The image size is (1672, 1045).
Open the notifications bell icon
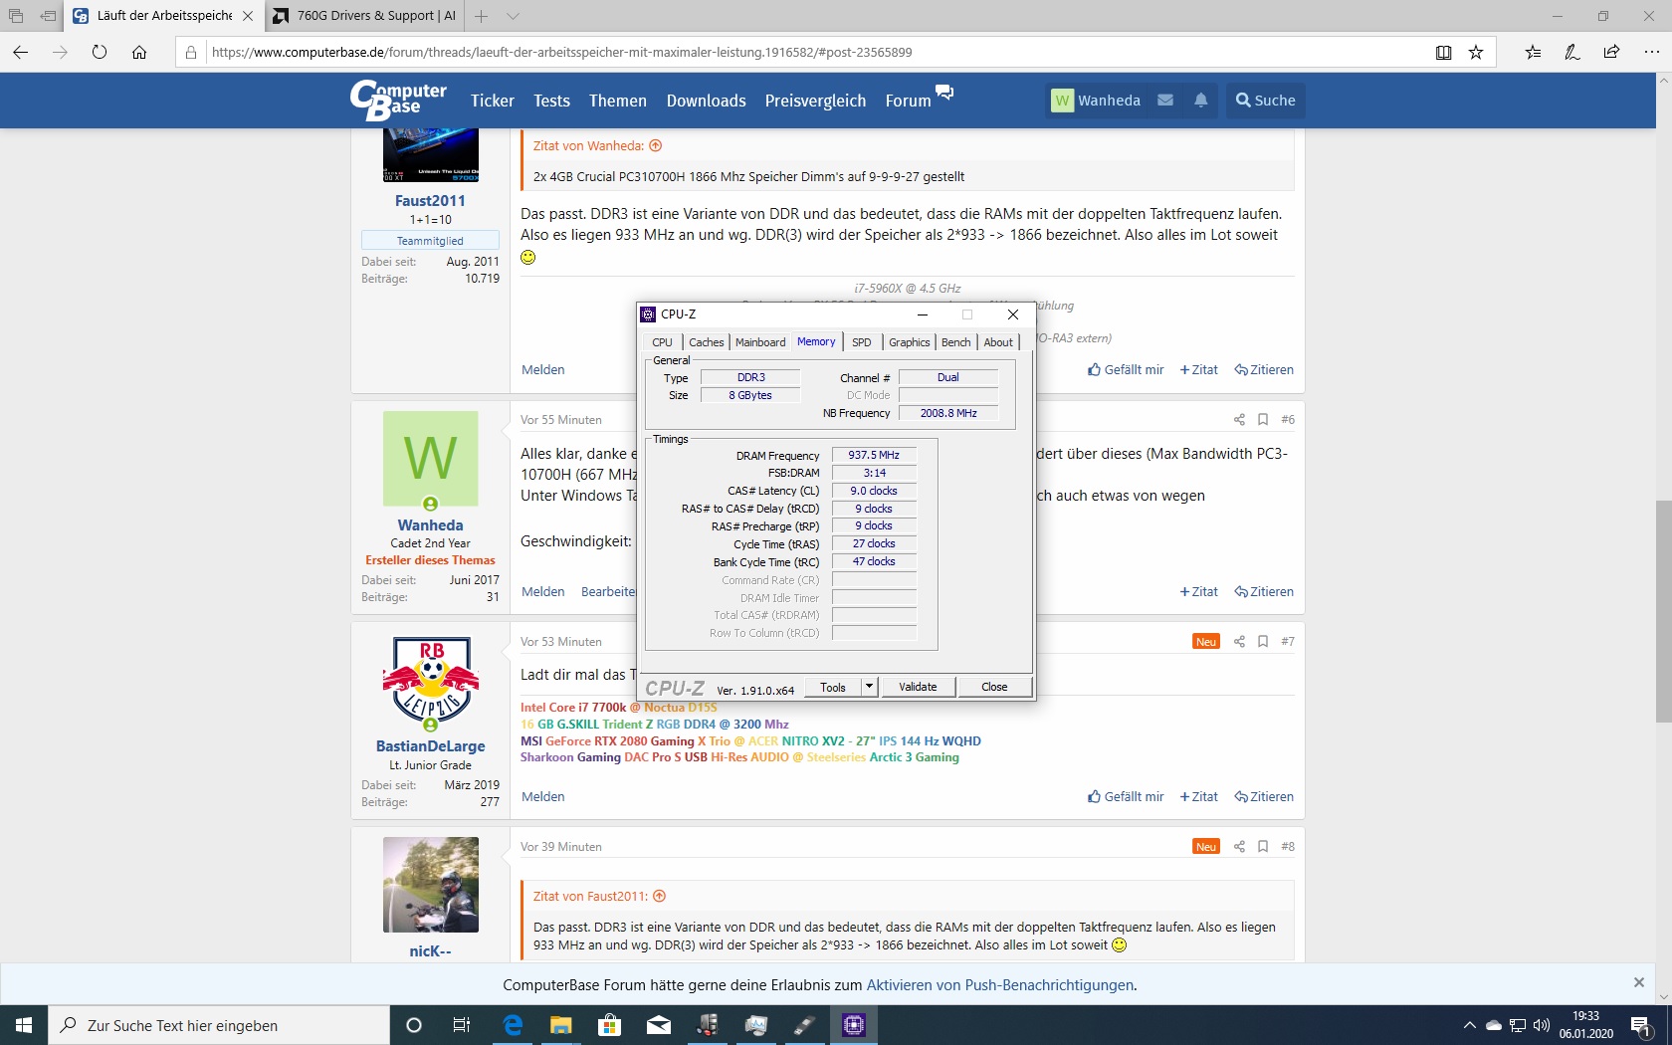click(x=1201, y=101)
